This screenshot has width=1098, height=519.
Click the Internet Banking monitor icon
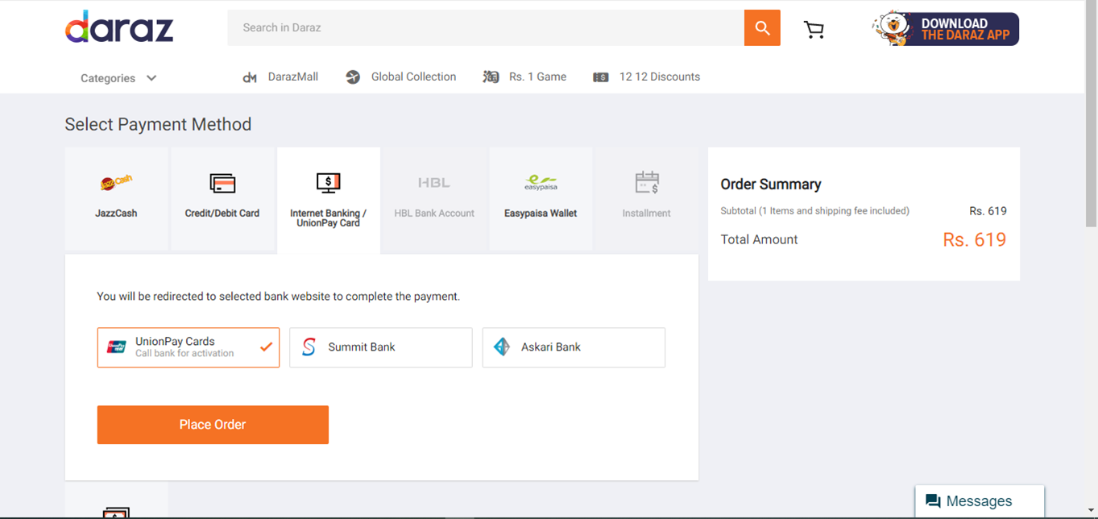point(329,183)
